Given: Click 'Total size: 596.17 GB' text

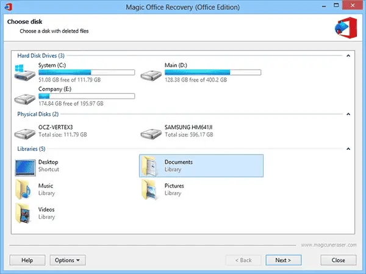Looking at the screenshot, I should point(189,135).
